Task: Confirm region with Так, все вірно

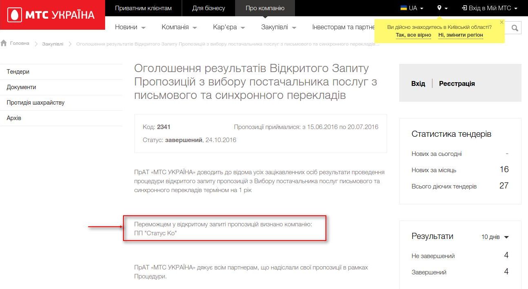Action: 413,35
